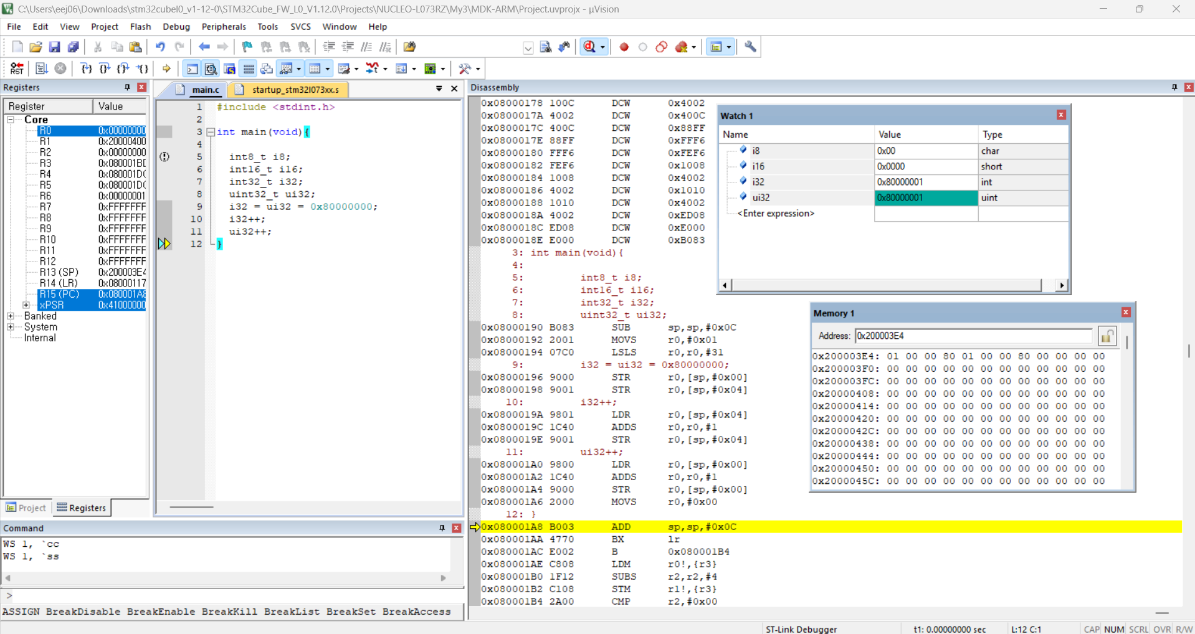Click the Open file folder icon
Screen dimensions: 1195x634
[x=36, y=47]
